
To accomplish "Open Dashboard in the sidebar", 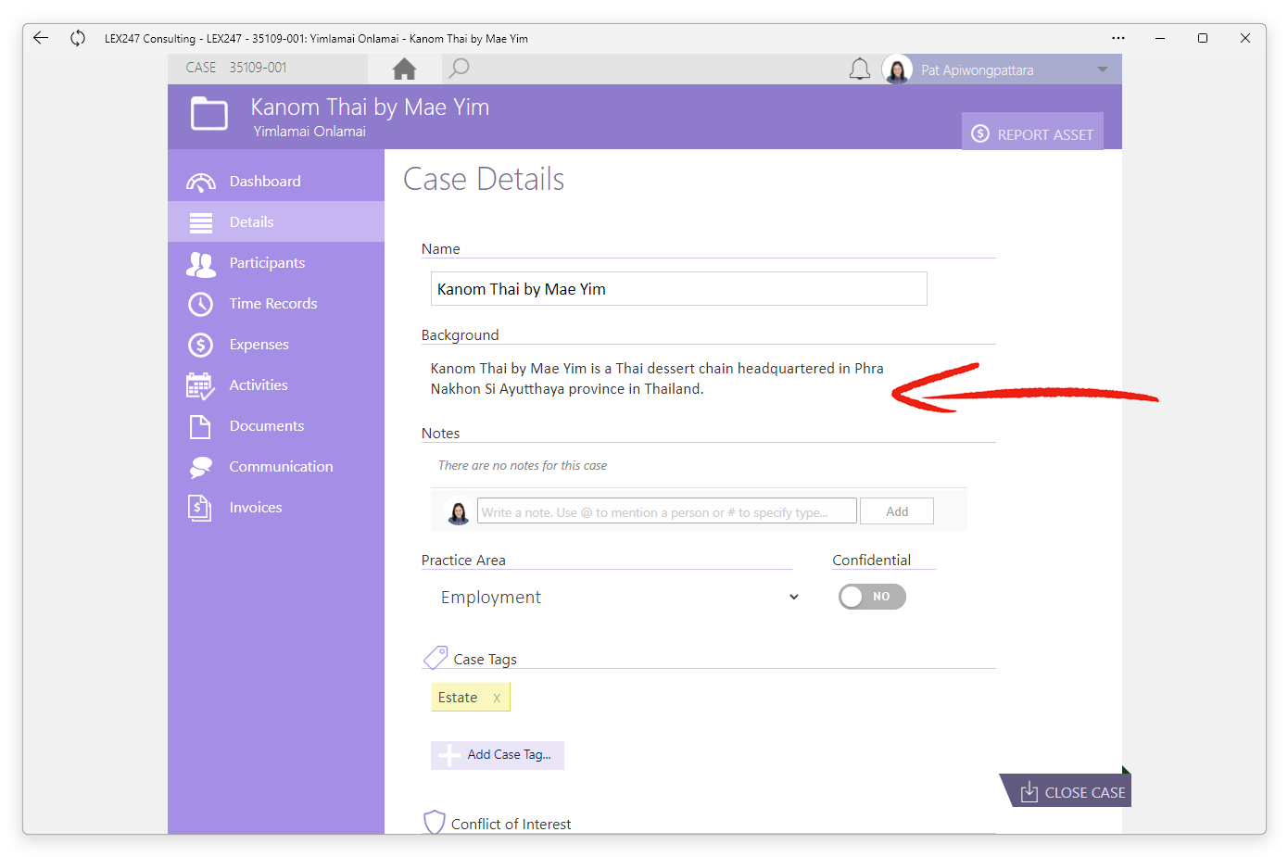I will coord(276,181).
